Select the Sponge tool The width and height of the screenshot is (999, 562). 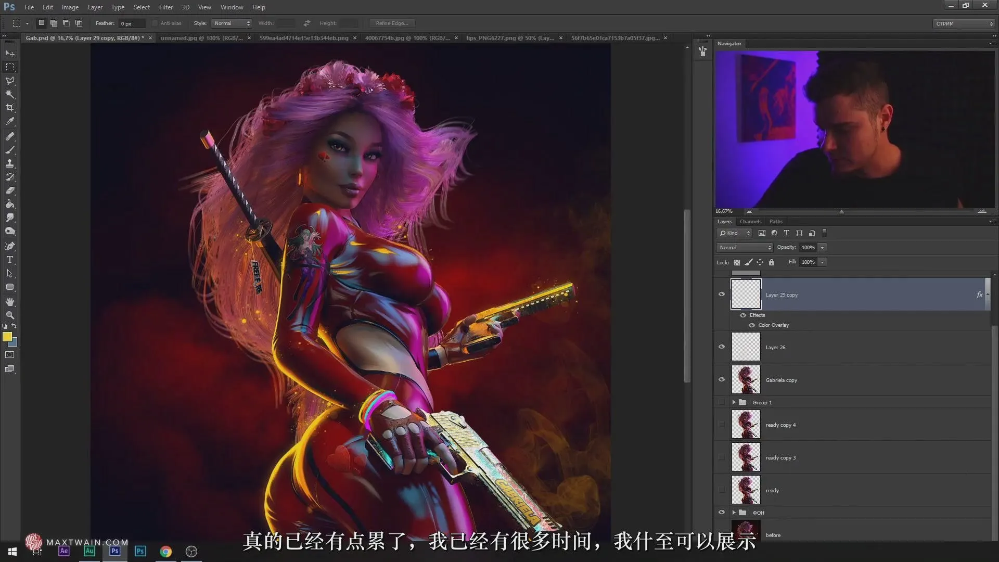[x=10, y=231]
